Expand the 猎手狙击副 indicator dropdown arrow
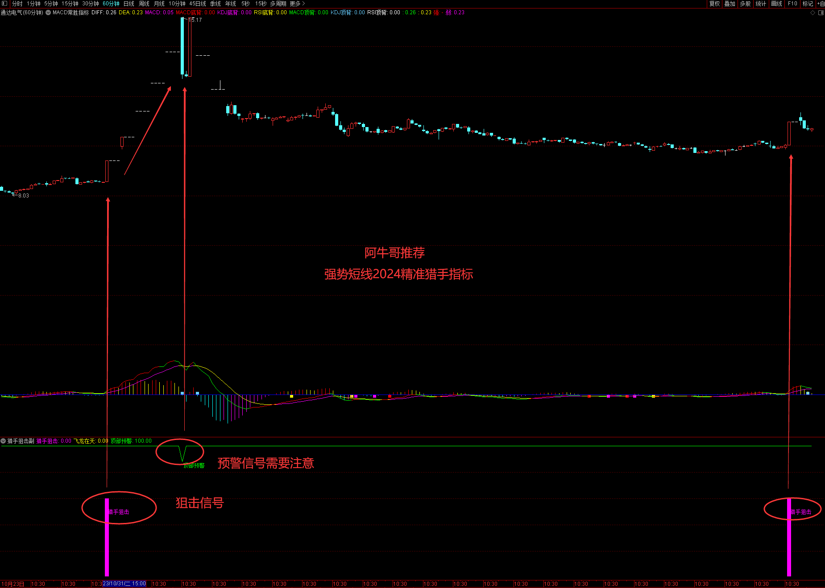825x588 pixels. pyautogui.click(x=3, y=441)
